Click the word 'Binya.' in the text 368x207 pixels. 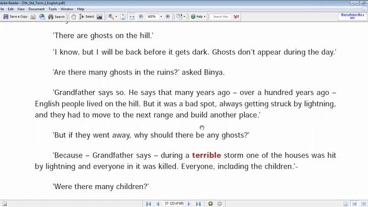coord(214,72)
